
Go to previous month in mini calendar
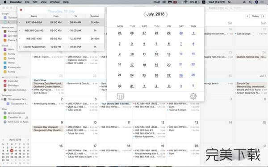tap(3, 140)
